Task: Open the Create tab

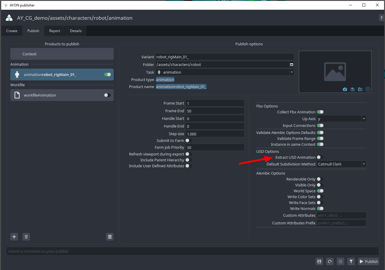Action: 12,31
